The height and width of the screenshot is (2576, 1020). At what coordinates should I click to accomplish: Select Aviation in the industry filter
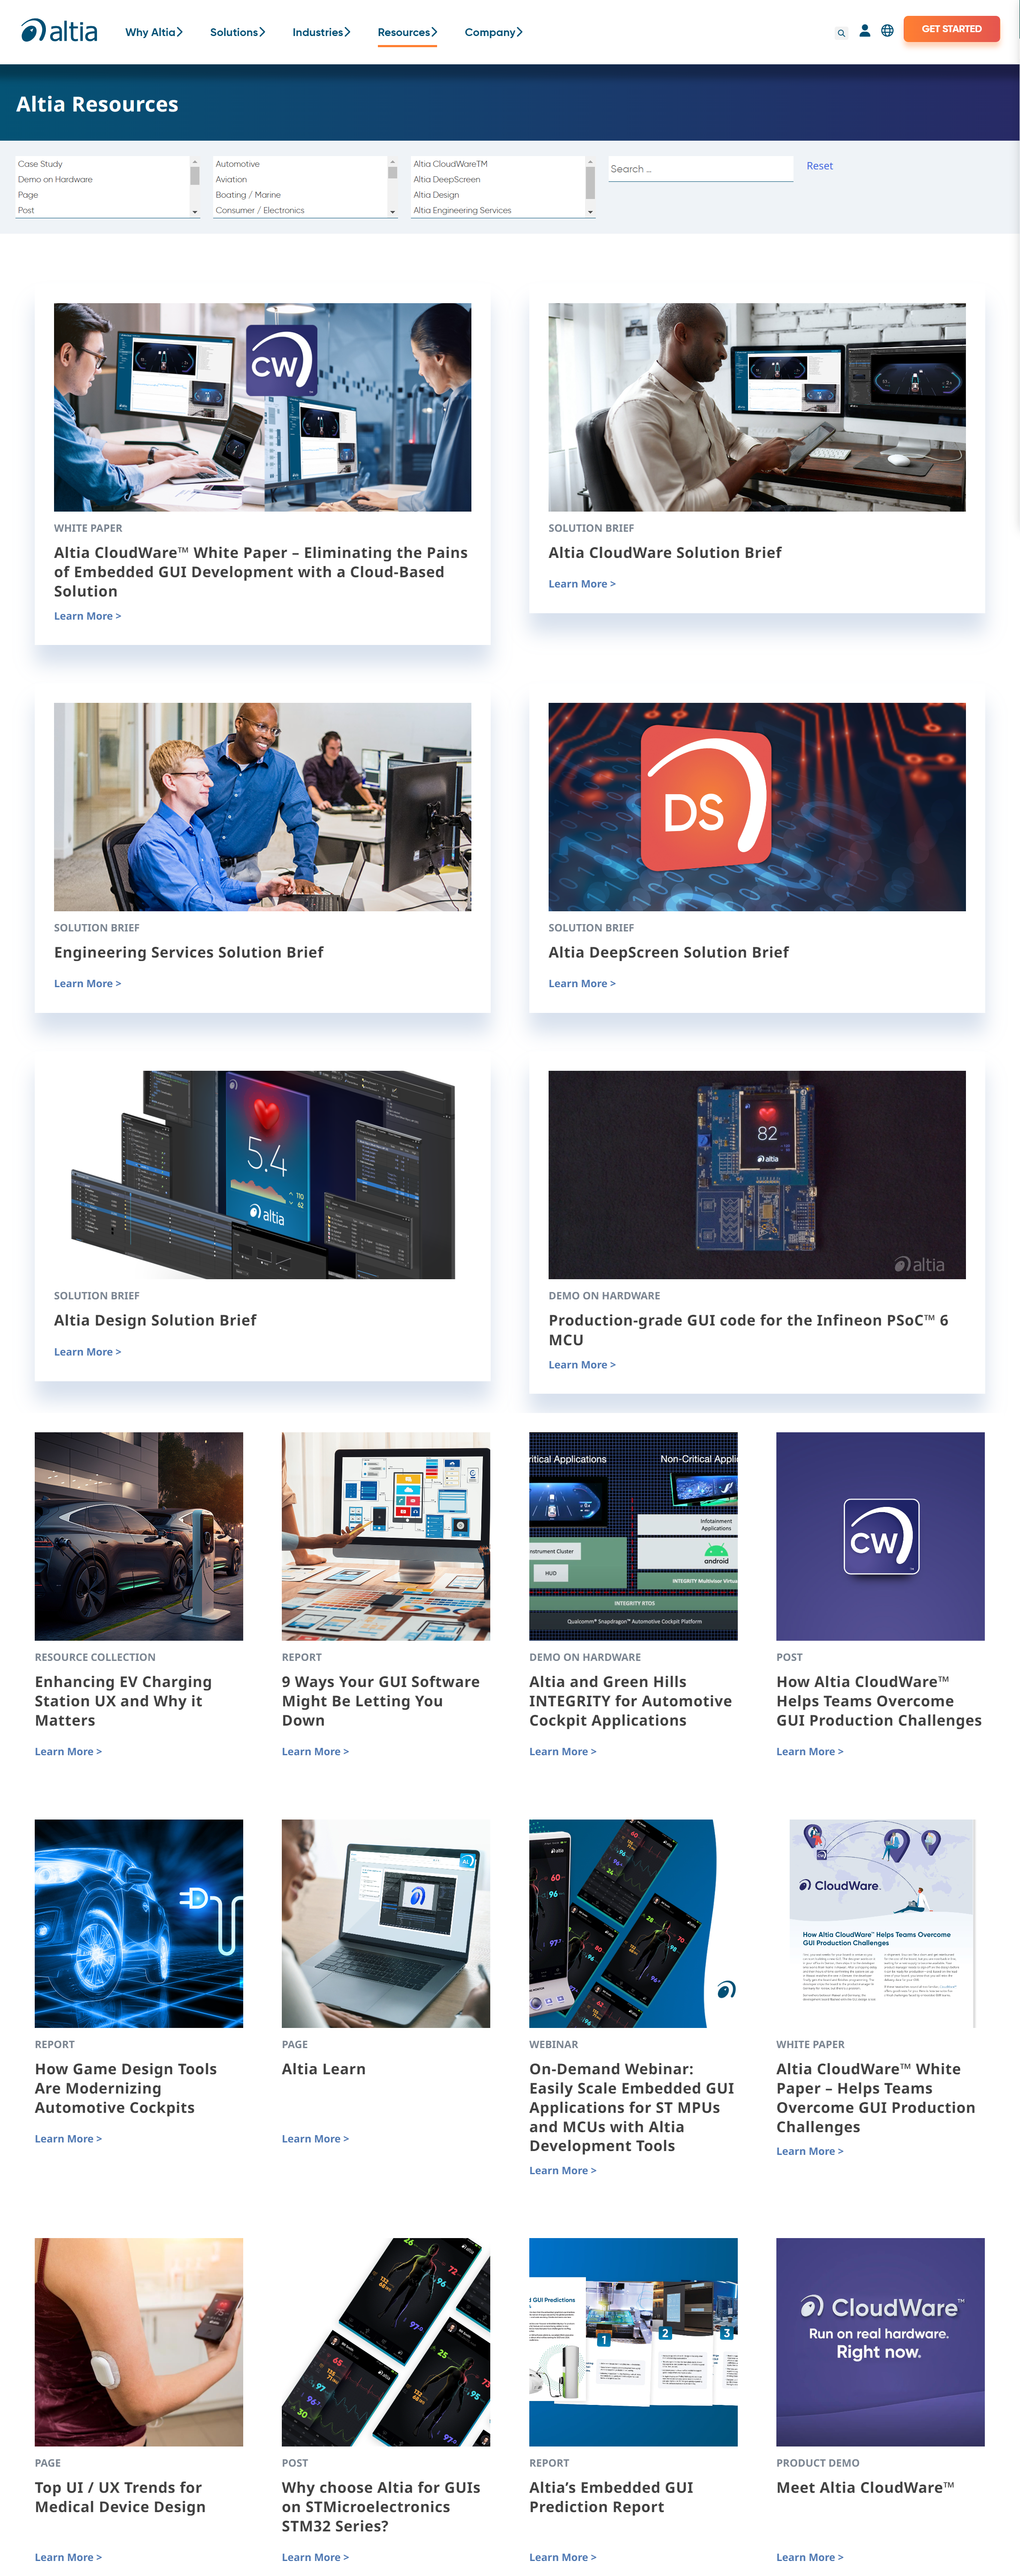point(300,180)
